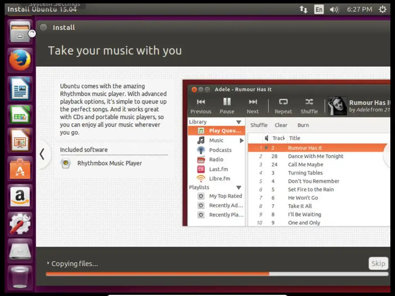Screen dimensions: 395x296
Task: Open LibreOffice Calc from the launcher
Action: pyautogui.click(x=20, y=114)
